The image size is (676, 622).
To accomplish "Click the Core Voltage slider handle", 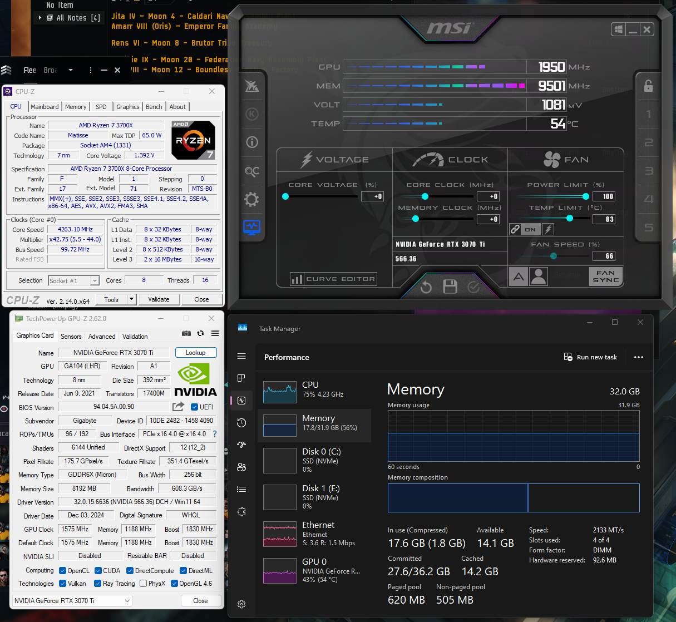I will (285, 196).
